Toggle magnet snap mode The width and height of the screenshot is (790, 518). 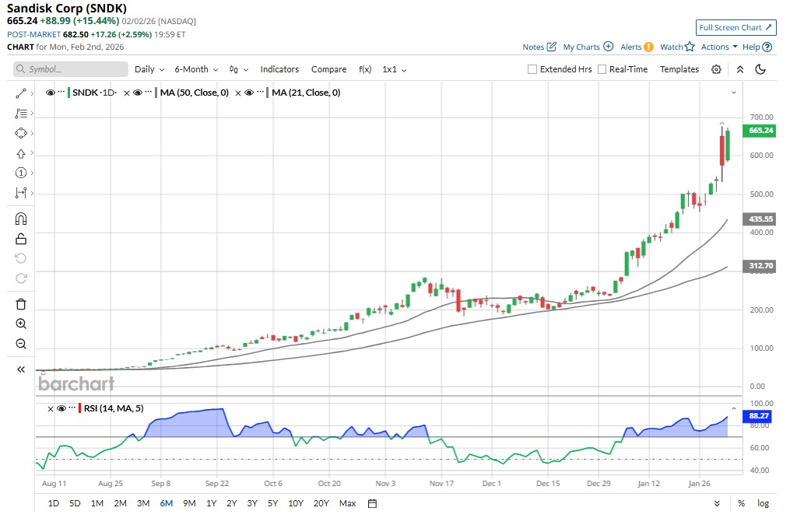(x=21, y=219)
